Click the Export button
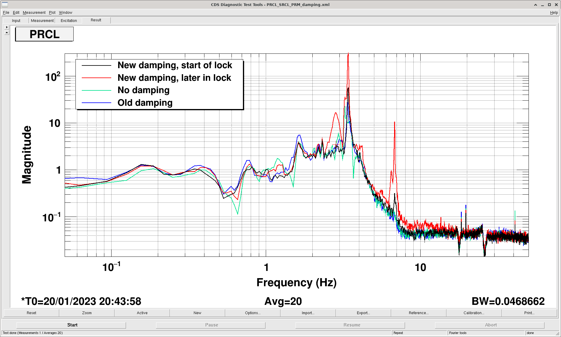Viewport: 561px width, 337px height. click(363, 313)
